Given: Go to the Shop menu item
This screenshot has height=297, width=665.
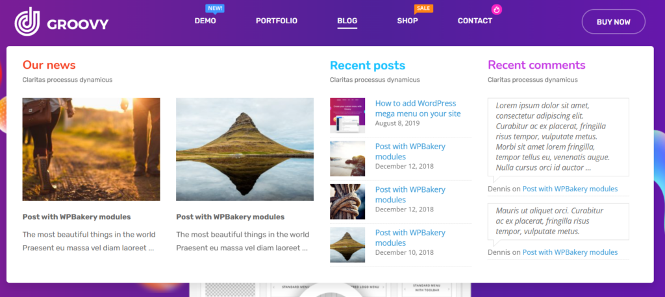Looking at the screenshot, I should click(408, 21).
